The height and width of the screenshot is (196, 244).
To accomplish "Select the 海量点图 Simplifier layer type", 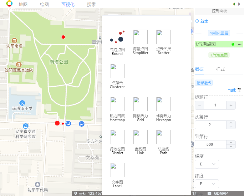I will [140, 42].
